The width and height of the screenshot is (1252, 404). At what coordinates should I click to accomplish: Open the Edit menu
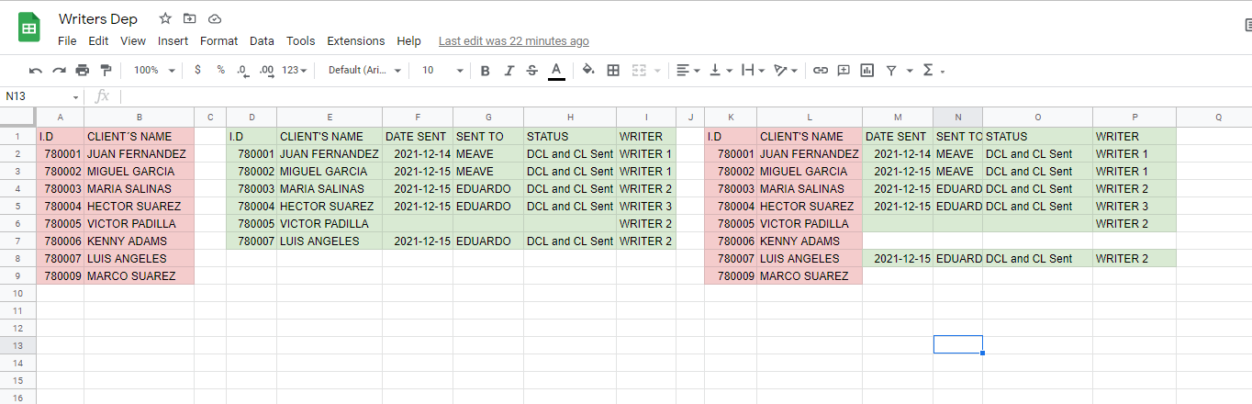[98, 41]
